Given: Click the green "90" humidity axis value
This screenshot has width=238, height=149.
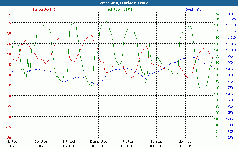Looking at the screenshot, I should pos(217,25).
